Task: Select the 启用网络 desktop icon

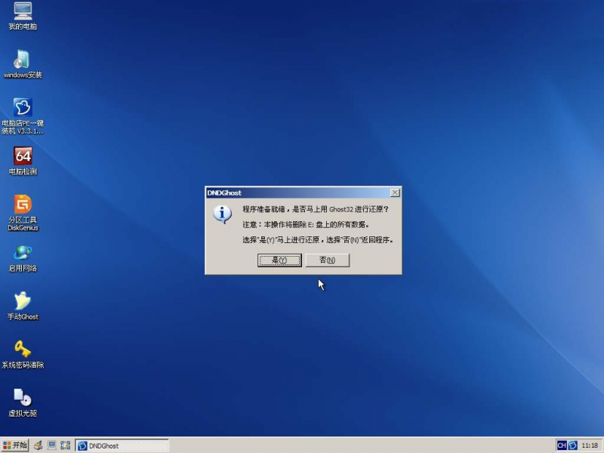Action: point(23,258)
